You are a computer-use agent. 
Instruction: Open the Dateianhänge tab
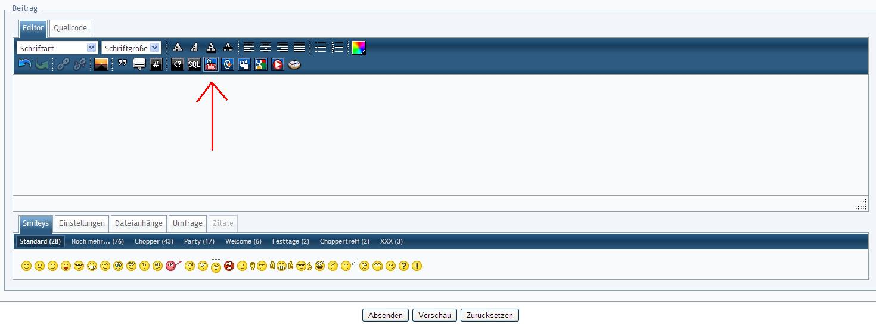[138, 223]
